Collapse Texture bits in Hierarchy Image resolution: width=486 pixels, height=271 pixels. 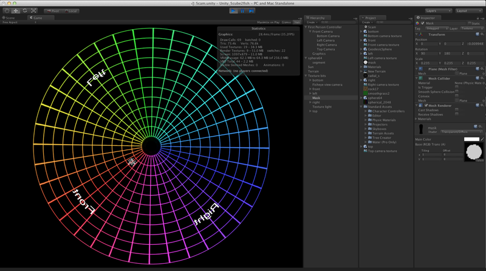pos(306,76)
